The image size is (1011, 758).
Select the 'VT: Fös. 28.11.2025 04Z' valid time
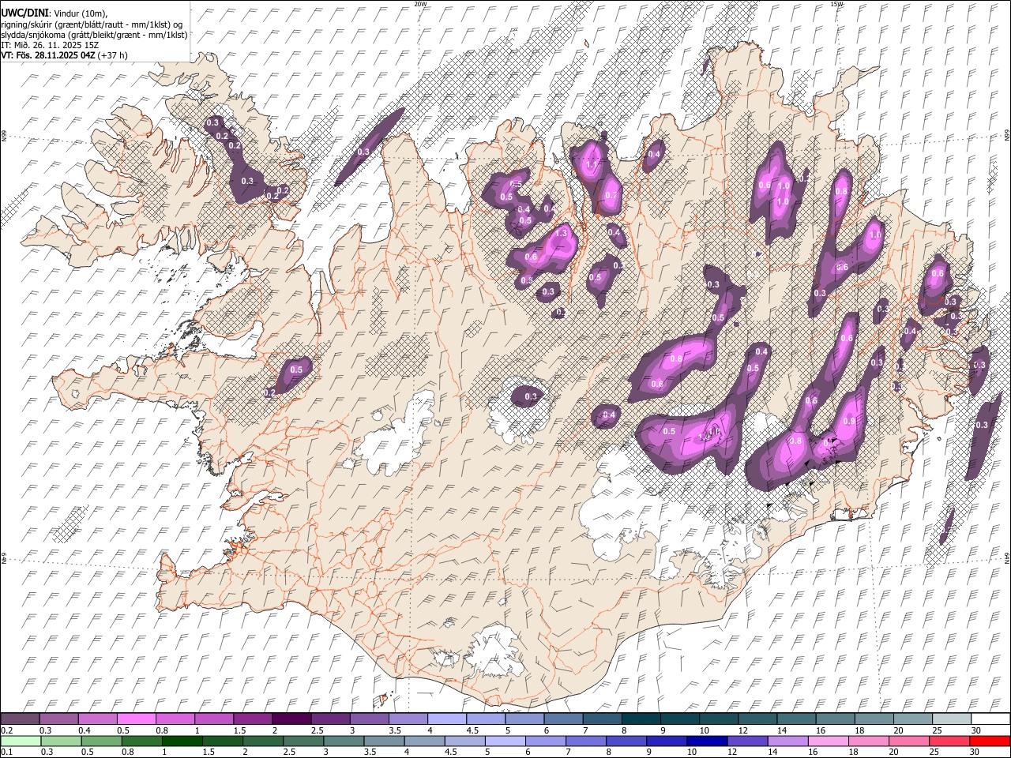(48, 55)
